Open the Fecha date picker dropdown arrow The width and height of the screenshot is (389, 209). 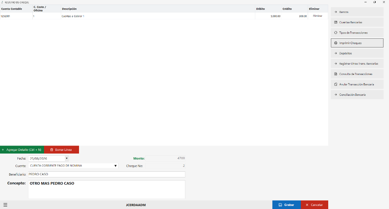coord(67,158)
